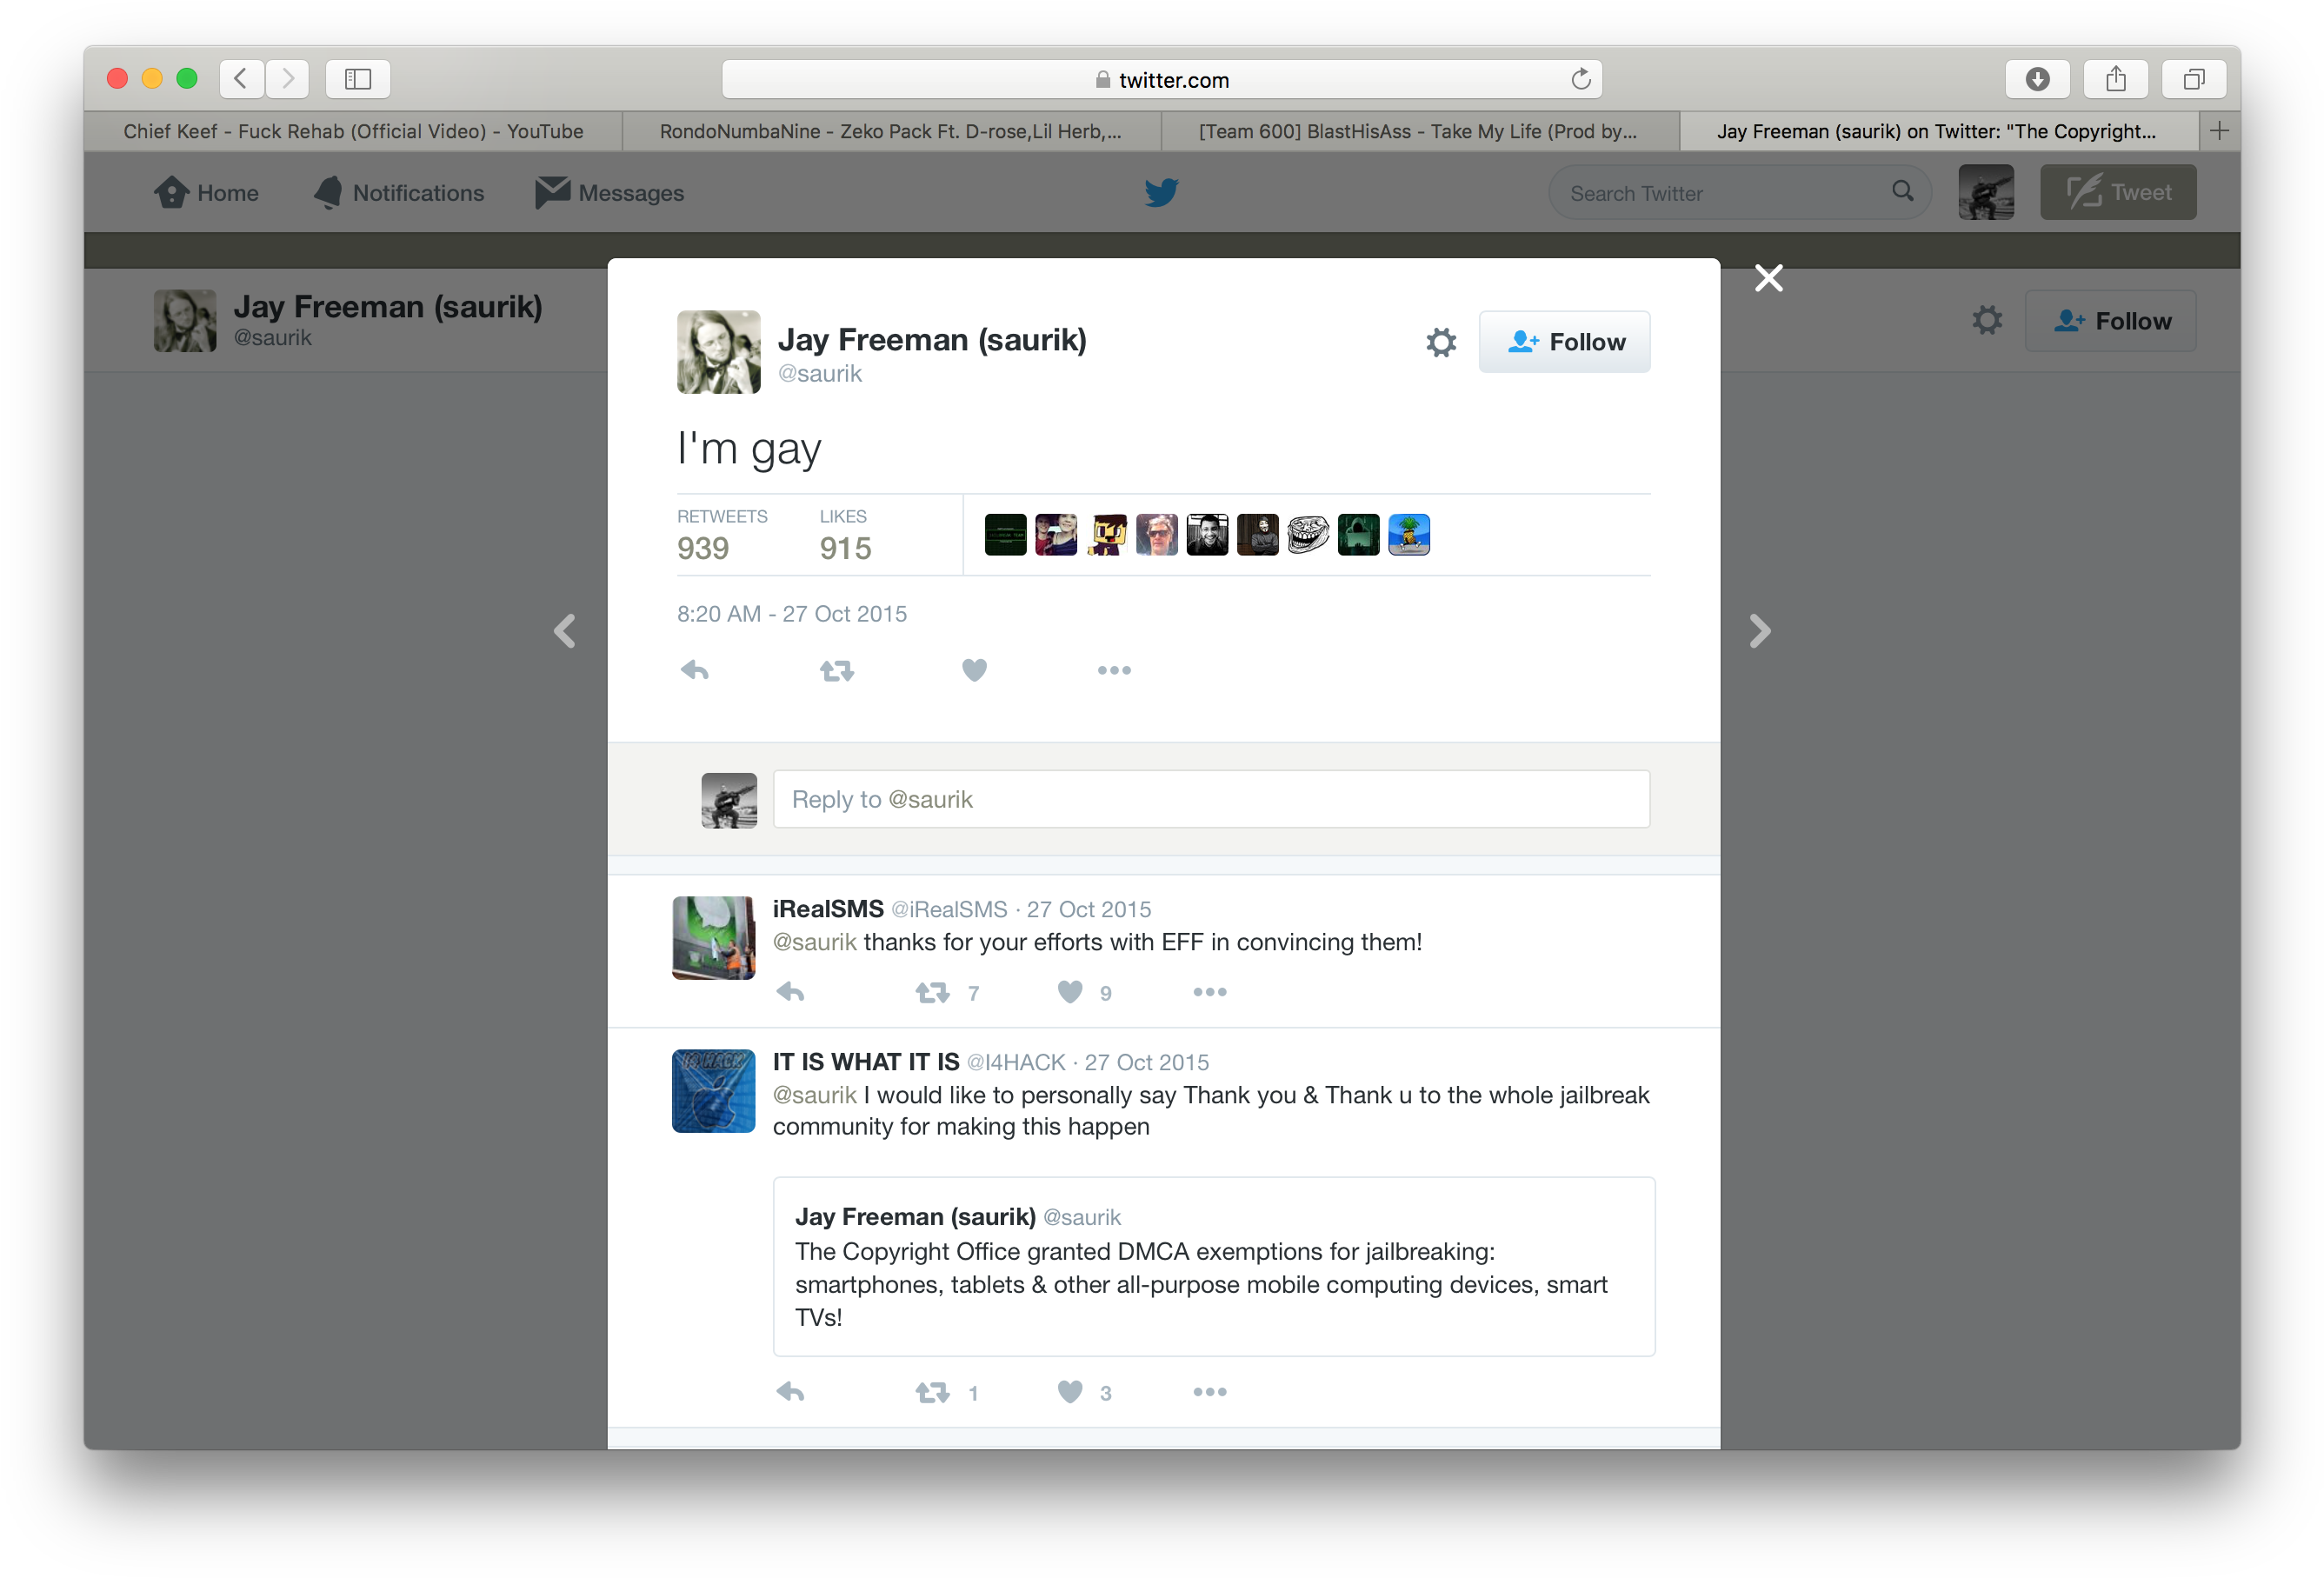2324x1578 pixels.
Task: Open gear menu on background profile header
Action: tap(1987, 320)
